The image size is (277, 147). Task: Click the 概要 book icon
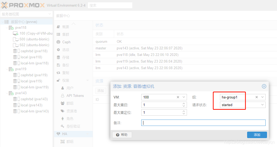(x=58, y=27)
